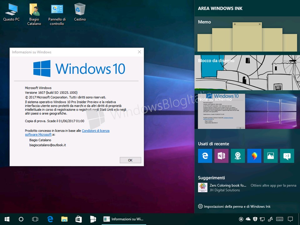This screenshot has width=300, height=225.
Task: Toggle Windows Ink Workspace pen icon
Action: pos(270,219)
